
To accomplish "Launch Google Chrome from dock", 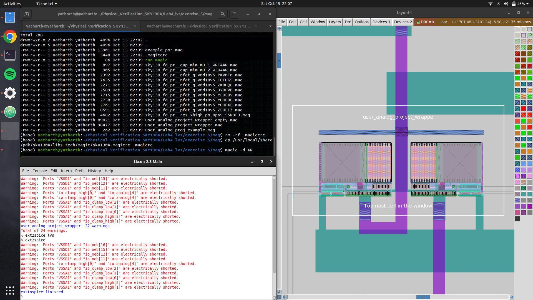I will (x=10, y=36).
